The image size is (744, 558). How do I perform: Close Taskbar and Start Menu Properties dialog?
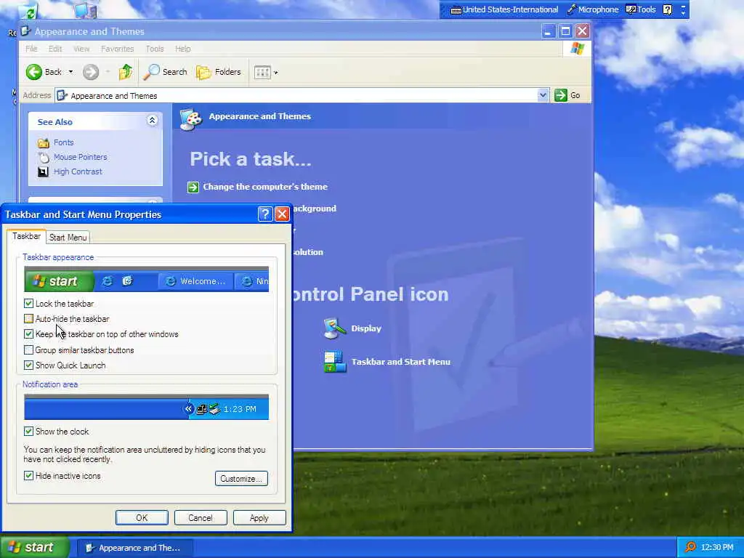283,214
